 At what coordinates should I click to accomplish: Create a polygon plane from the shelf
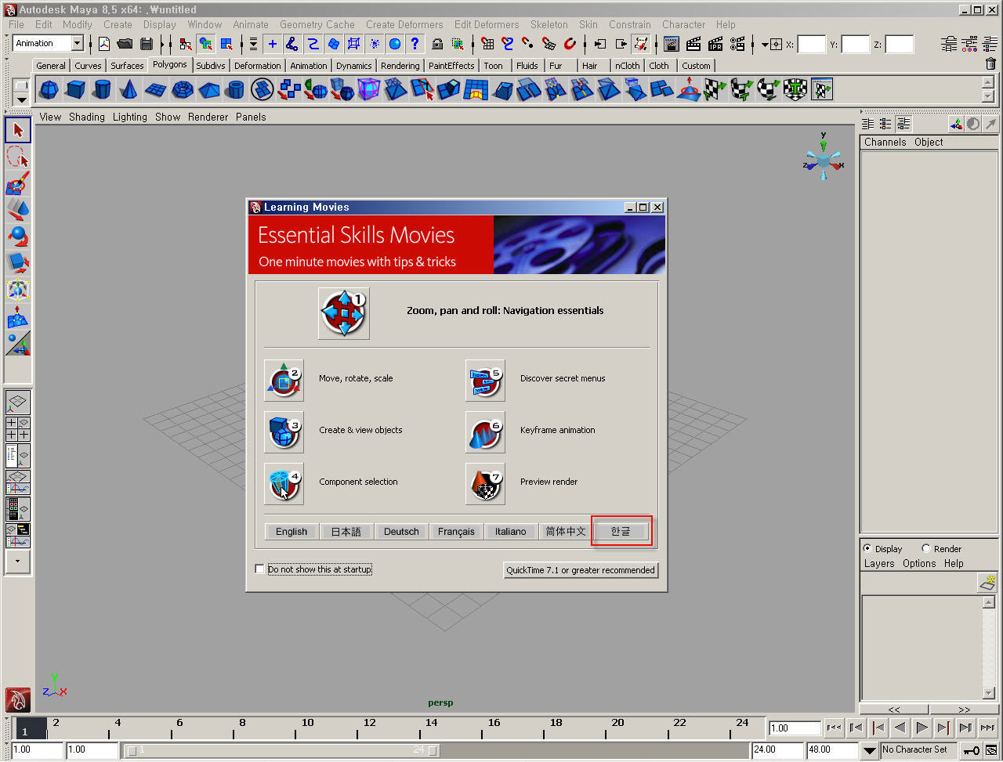tap(155, 90)
